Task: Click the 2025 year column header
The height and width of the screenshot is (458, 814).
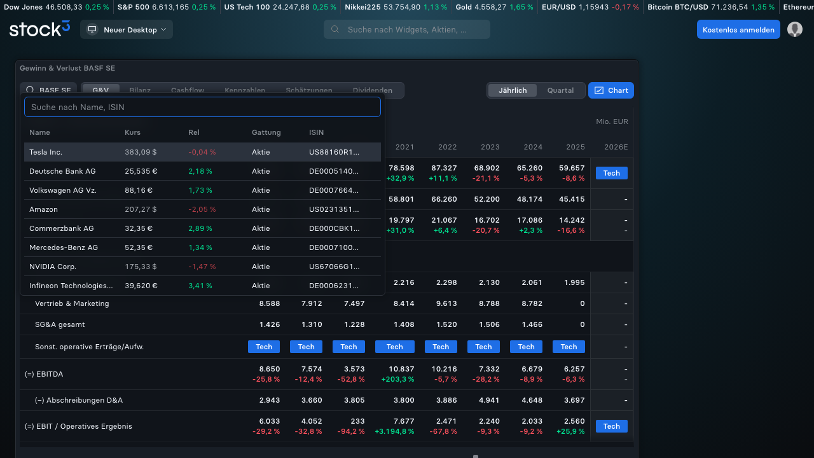Action: point(576,147)
